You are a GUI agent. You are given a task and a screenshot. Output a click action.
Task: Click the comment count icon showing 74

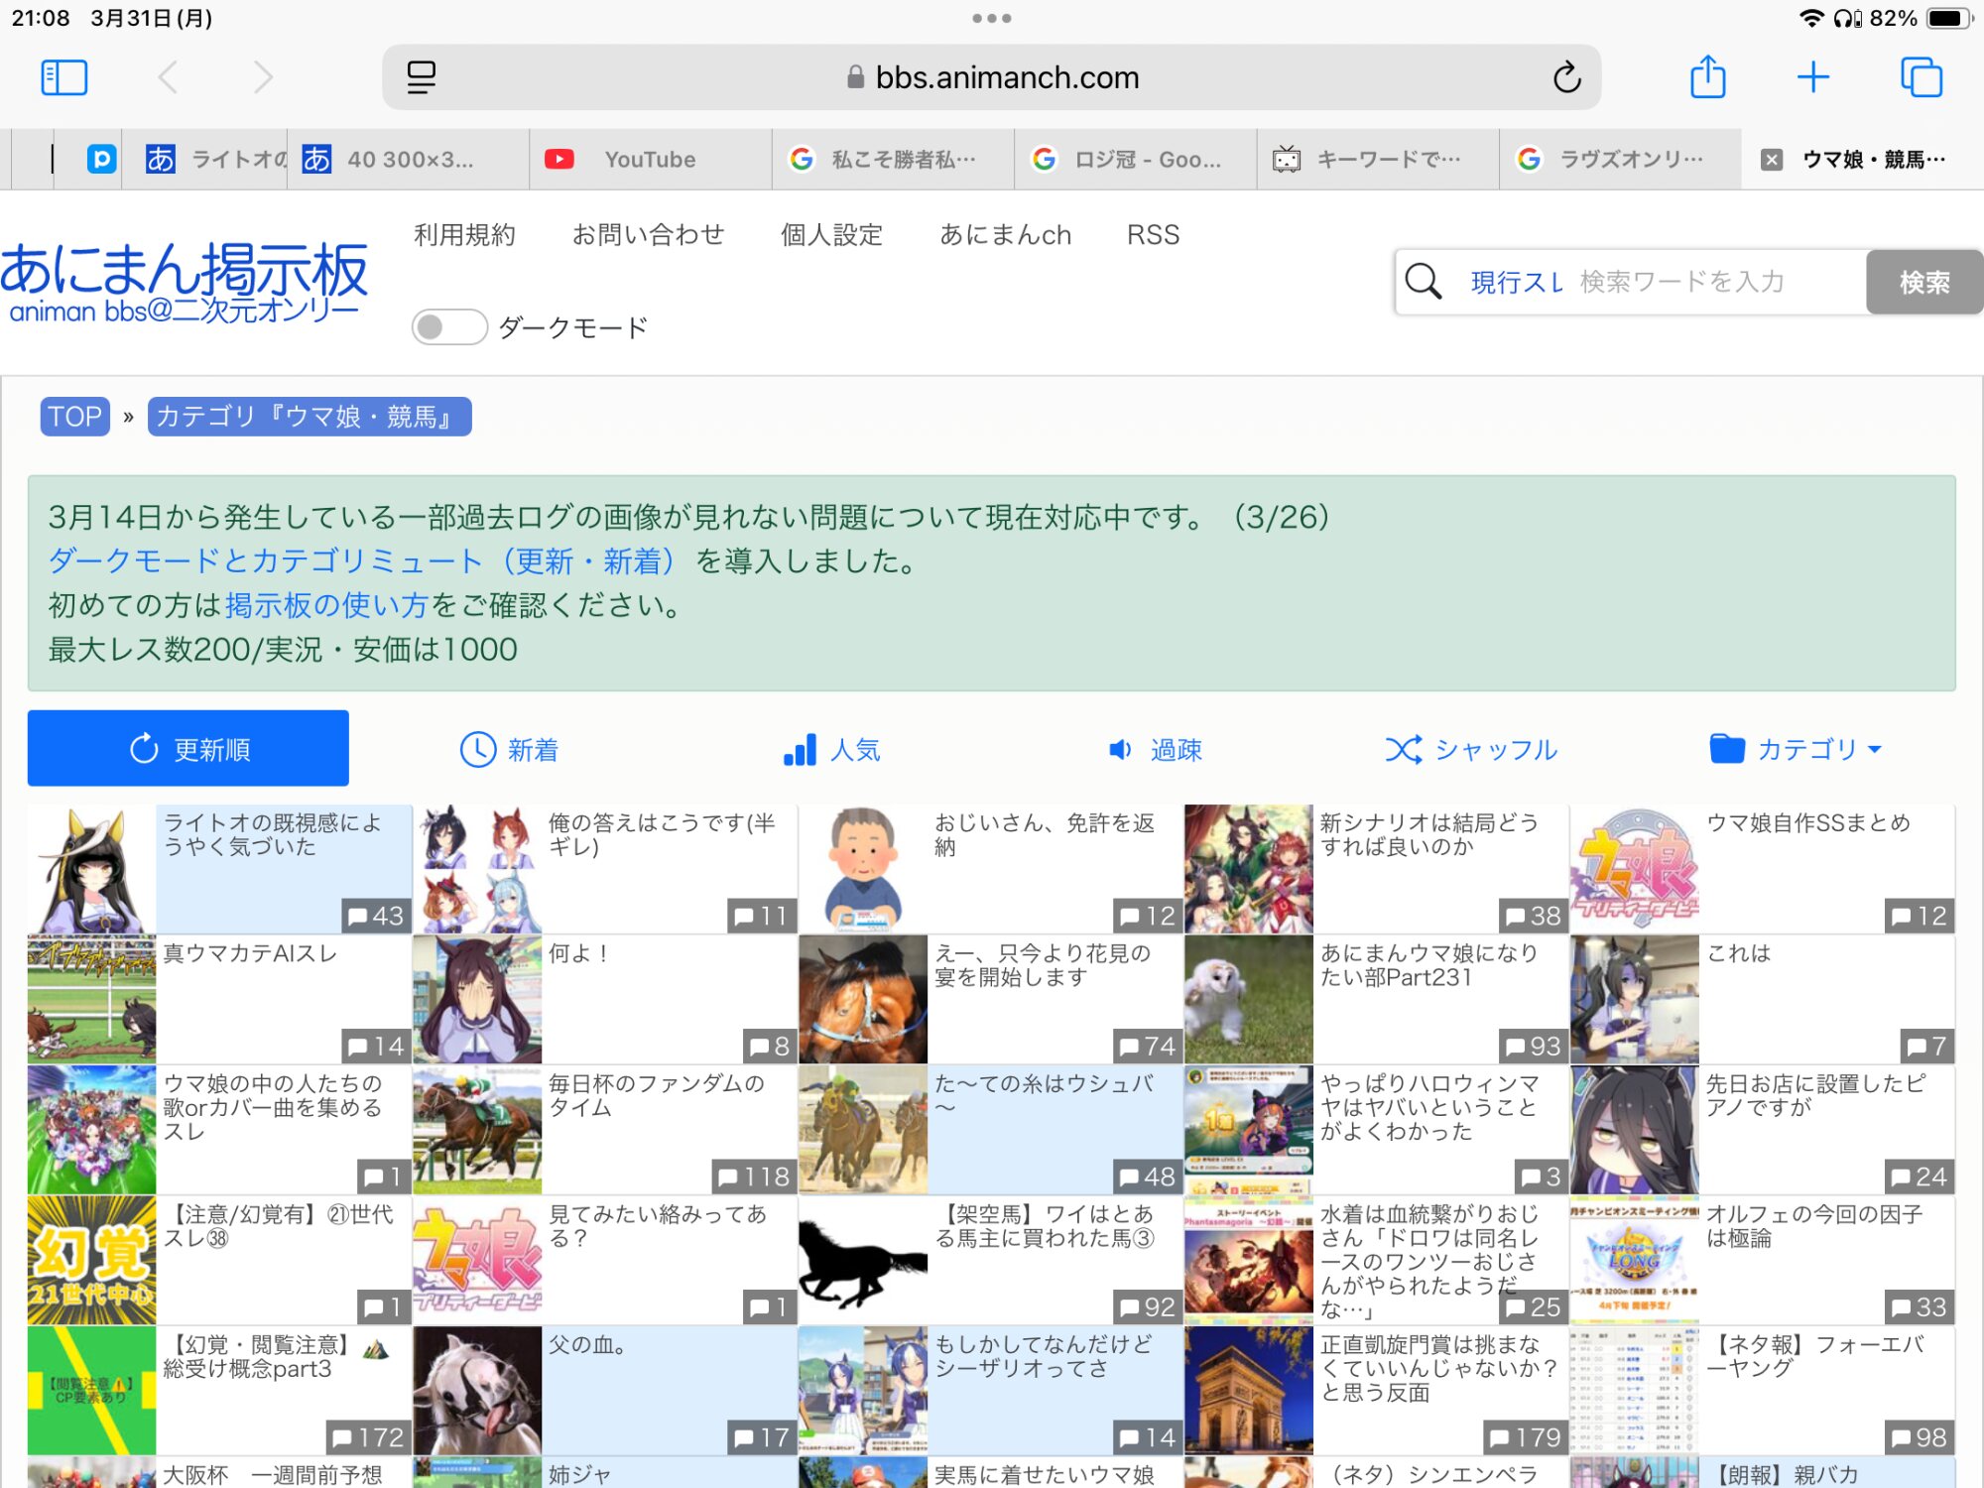(x=1147, y=1046)
